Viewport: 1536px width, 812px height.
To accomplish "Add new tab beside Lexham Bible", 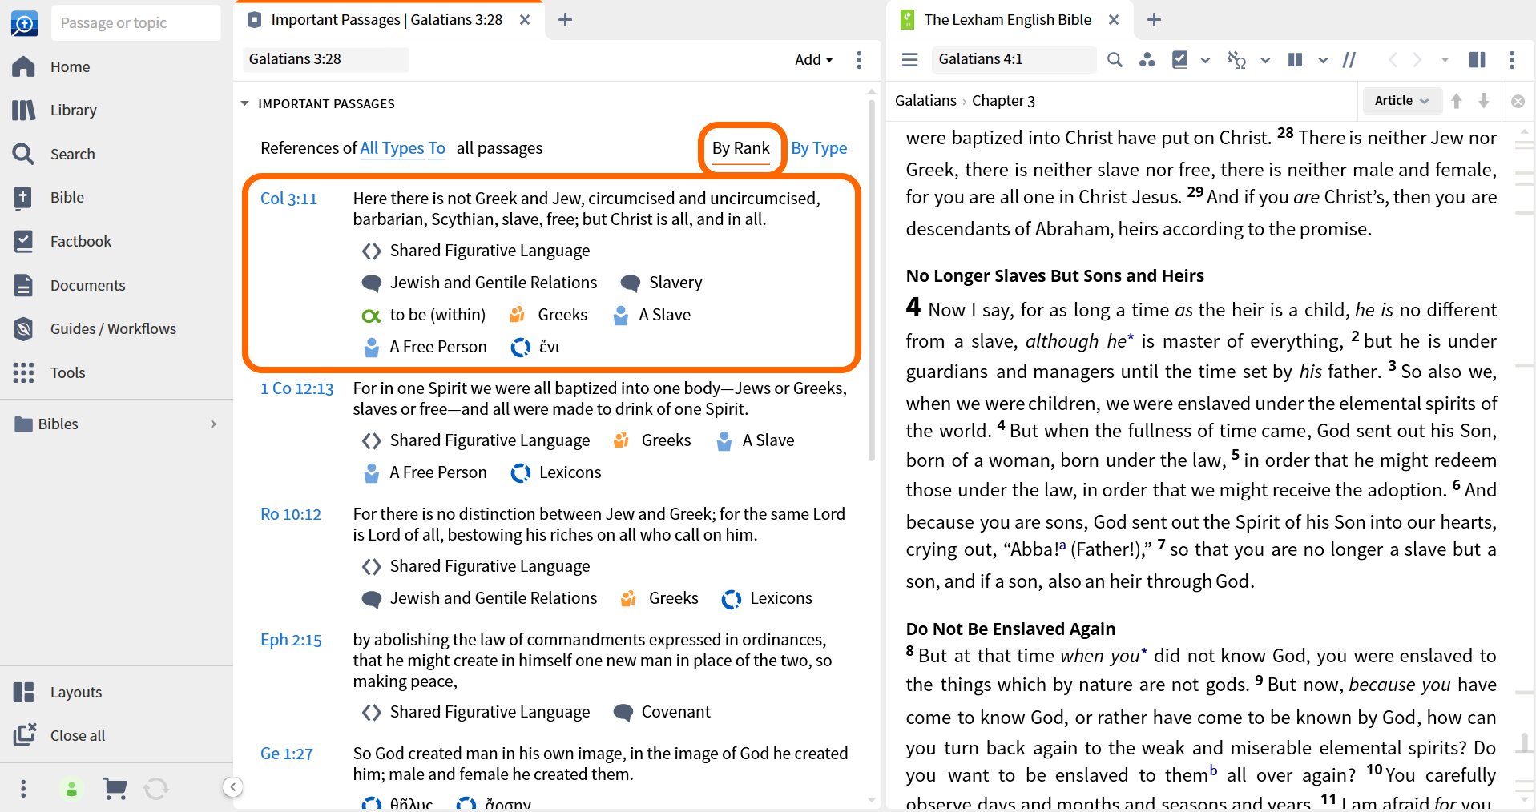I will (1154, 20).
